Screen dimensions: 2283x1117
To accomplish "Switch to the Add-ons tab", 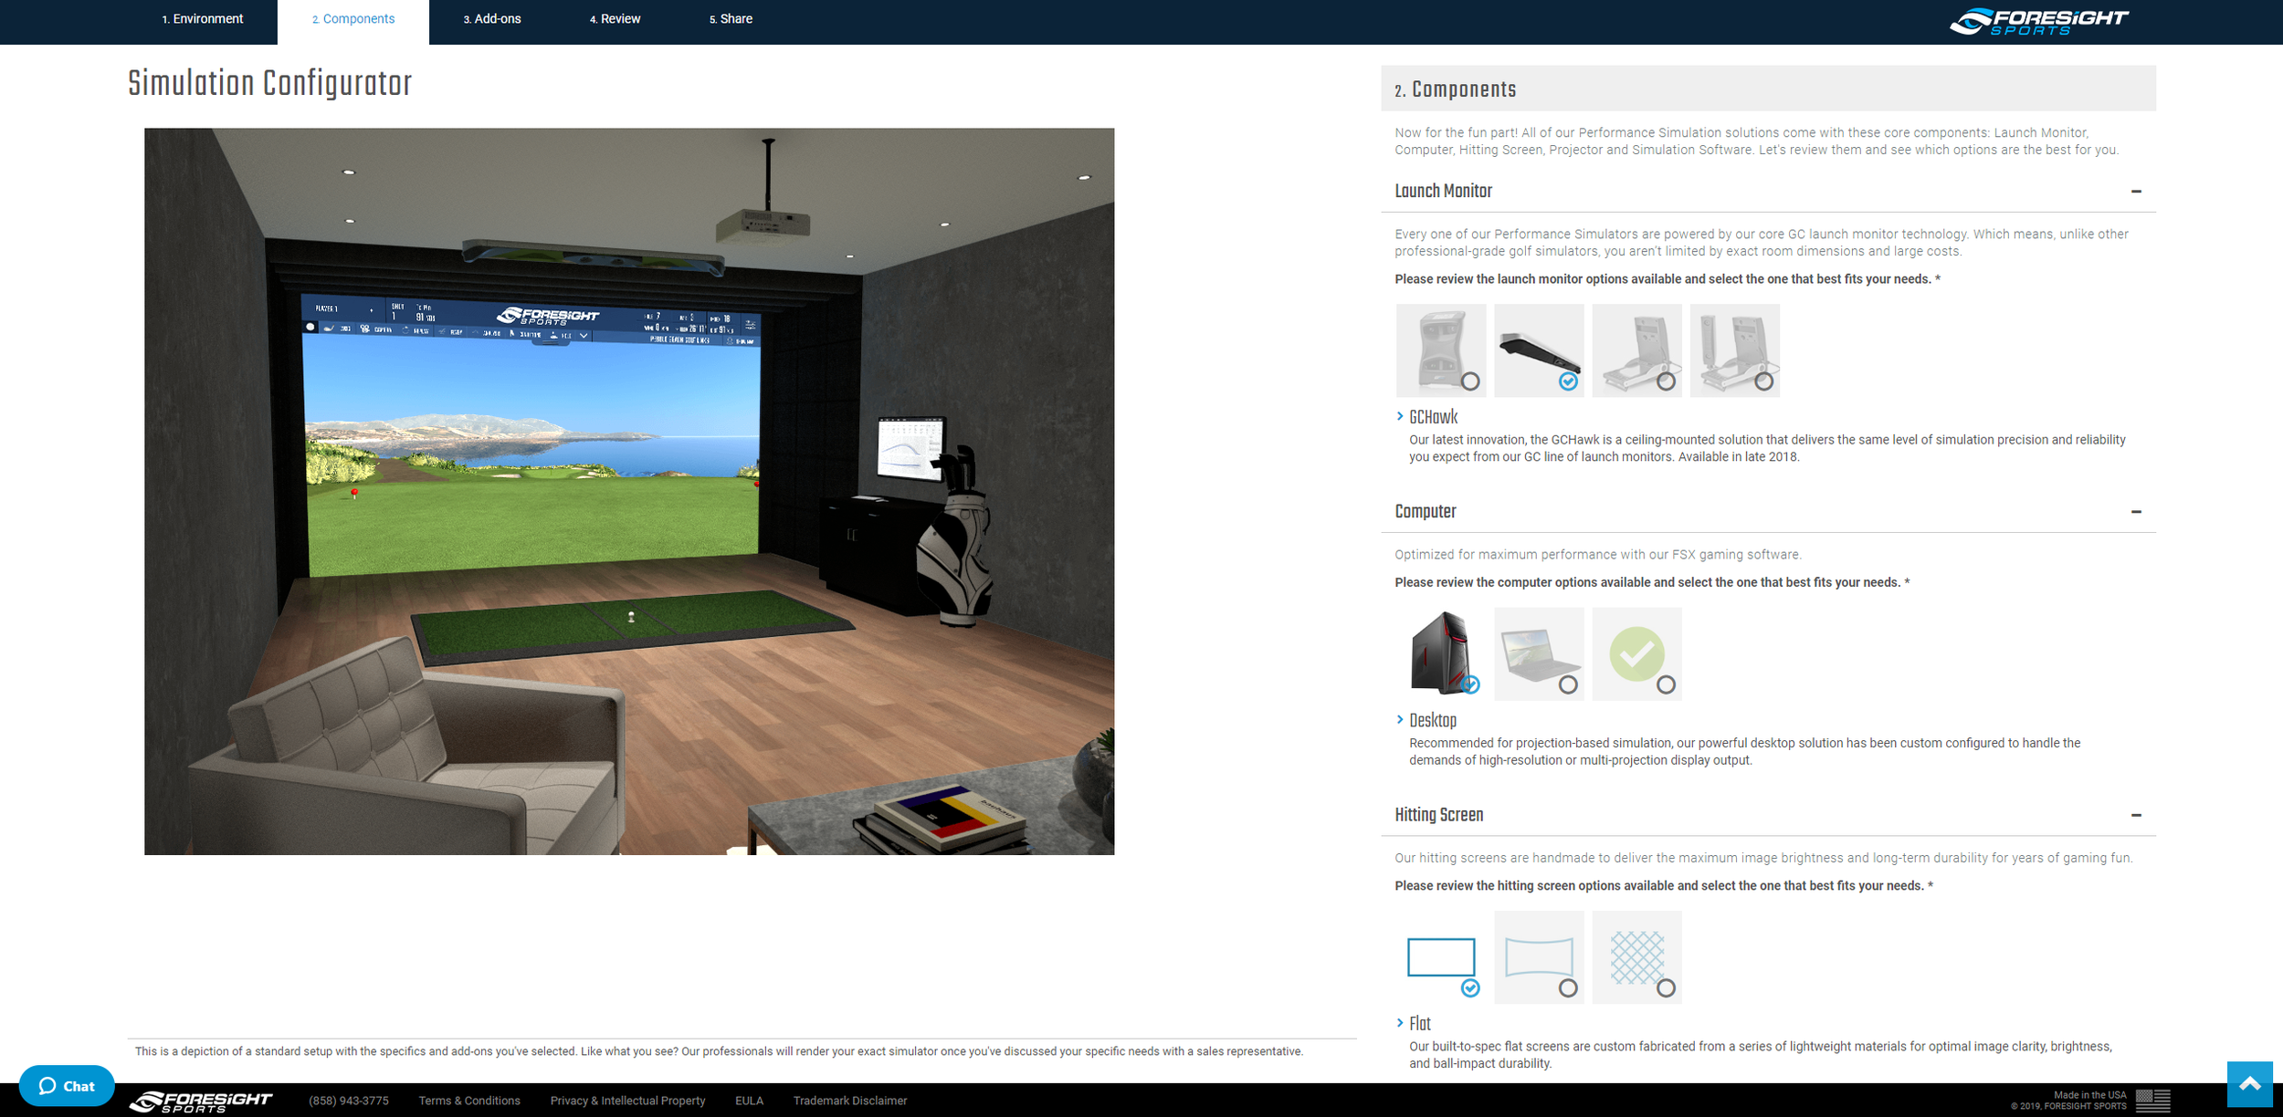I will 491,19.
